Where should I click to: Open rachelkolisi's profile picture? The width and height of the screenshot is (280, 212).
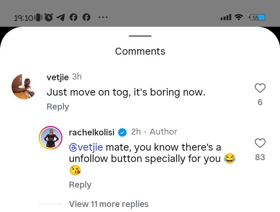(x=50, y=137)
